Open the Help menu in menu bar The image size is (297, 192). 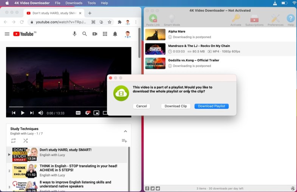click(104, 3)
